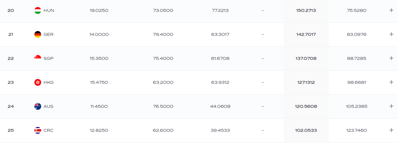Select rank number 23 cell
This screenshot has width=403, height=147.
tap(11, 82)
